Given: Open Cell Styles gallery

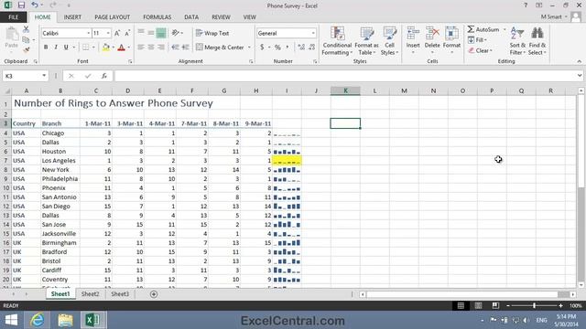Looking at the screenshot, I should [x=389, y=41].
